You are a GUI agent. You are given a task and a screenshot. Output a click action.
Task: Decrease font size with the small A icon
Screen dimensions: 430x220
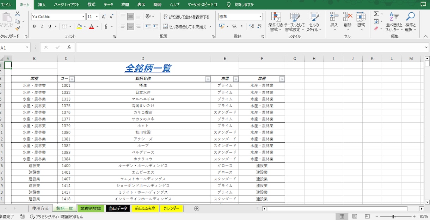pyautogui.click(x=111, y=17)
